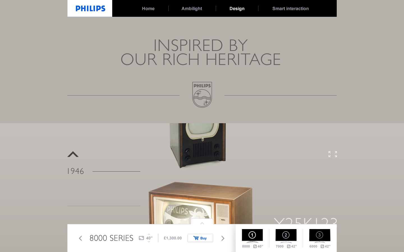Click the screen size icon beside 40"

[x=141, y=238]
